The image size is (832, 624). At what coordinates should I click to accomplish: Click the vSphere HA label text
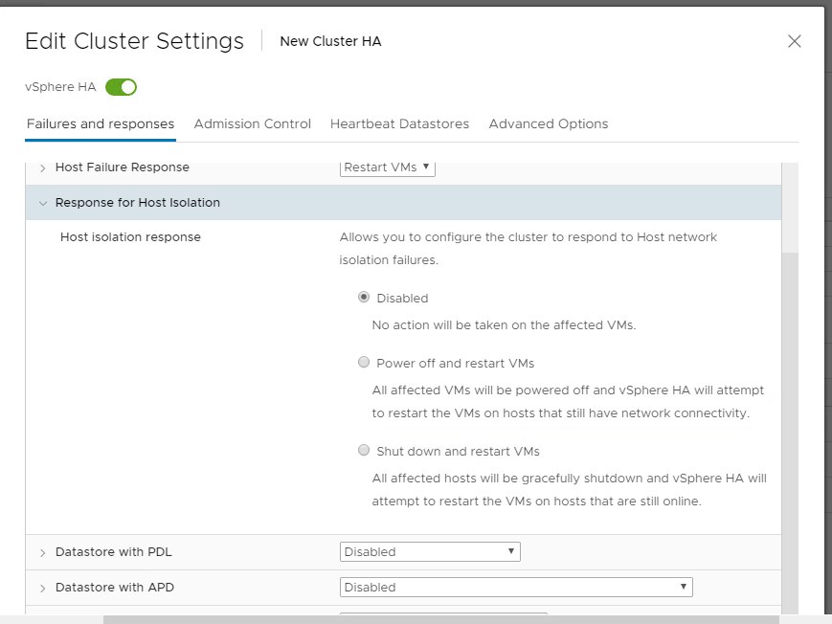[x=60, y=87]
